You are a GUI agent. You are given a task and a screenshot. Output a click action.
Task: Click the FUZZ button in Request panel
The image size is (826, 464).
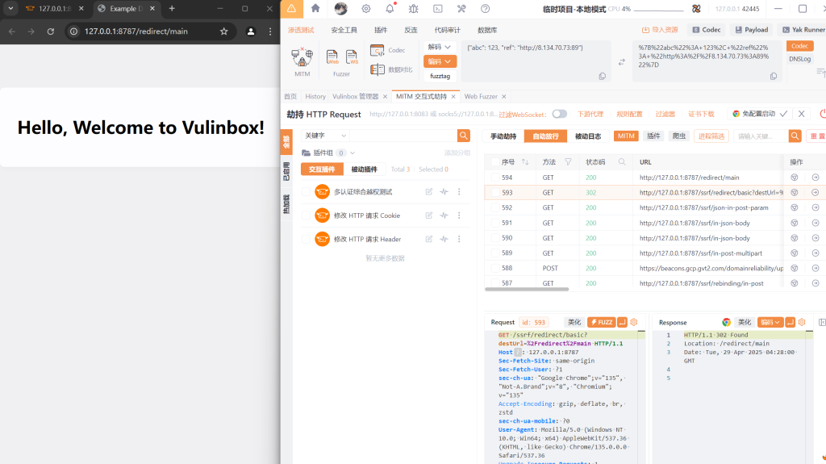pos(601,322)
